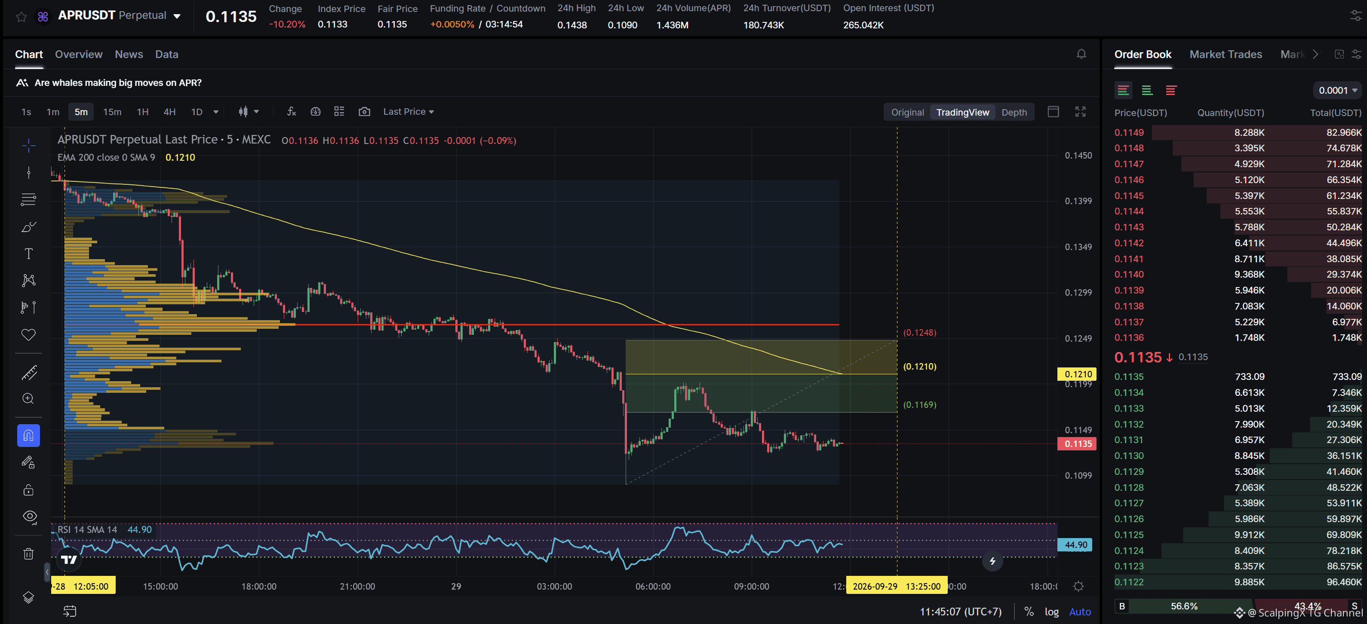Select the ruler measure tool
1367x624 pixels.
point(29,373)
